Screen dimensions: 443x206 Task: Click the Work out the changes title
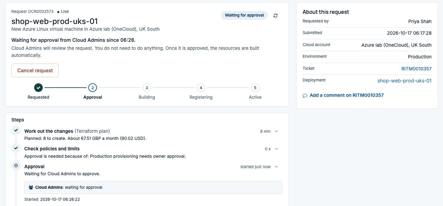(49, 131)
